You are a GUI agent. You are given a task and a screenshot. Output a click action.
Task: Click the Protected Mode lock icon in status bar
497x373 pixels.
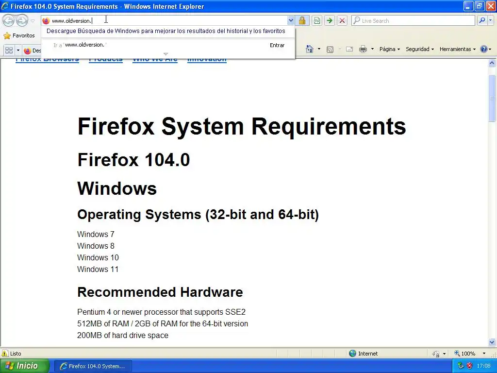tap(436, 354)
